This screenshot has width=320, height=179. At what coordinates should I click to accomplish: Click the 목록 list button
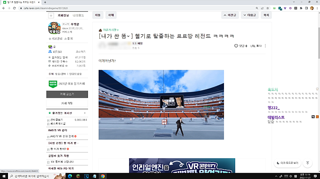click(x=266, y=15)
